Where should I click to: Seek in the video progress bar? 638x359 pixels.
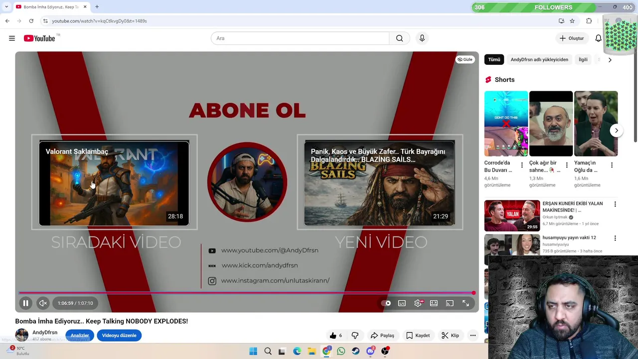coord(247,293)
